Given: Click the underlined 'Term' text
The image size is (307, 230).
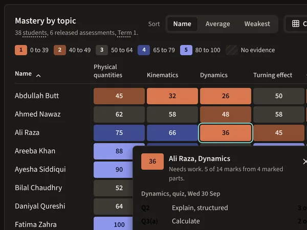Looking at the screenshot, I should [124, 33].
